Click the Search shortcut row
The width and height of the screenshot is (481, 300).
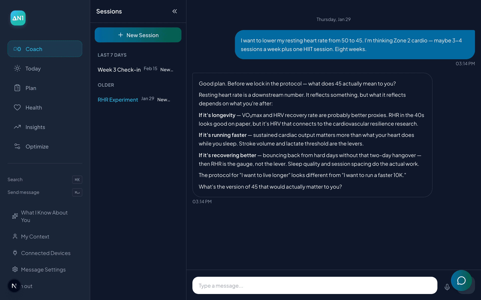[x=45, y=179]
